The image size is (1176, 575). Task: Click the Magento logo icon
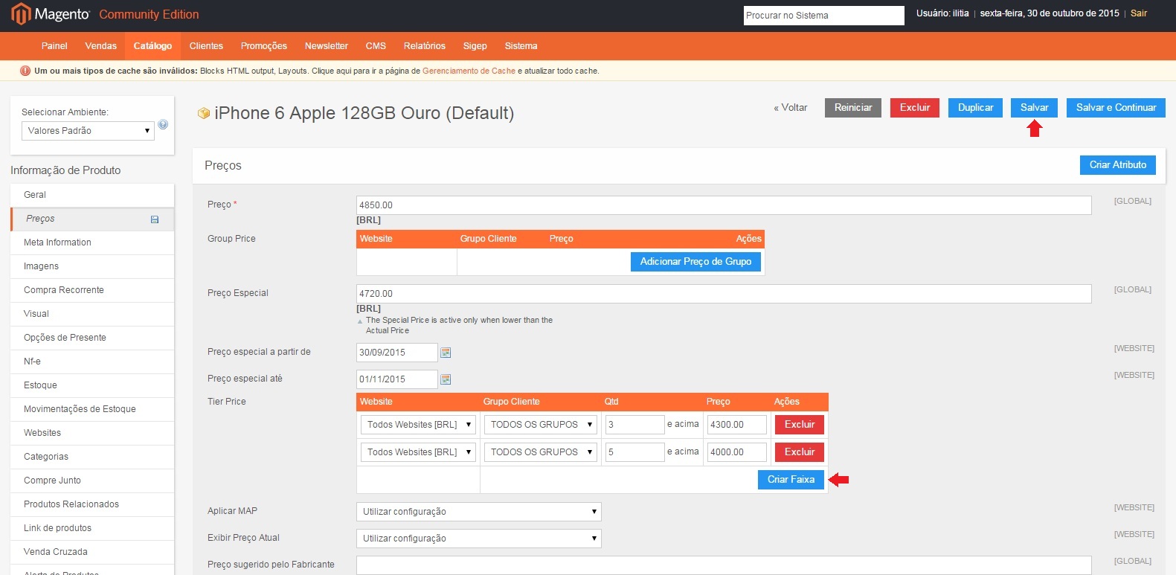[x=21, y=14]
